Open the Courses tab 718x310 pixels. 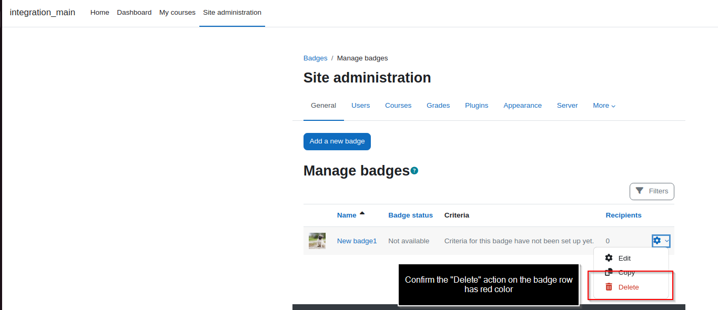point(398,106)
